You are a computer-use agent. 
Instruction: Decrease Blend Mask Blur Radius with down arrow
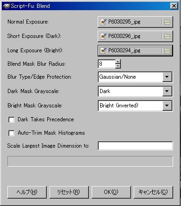click(118, 66)
